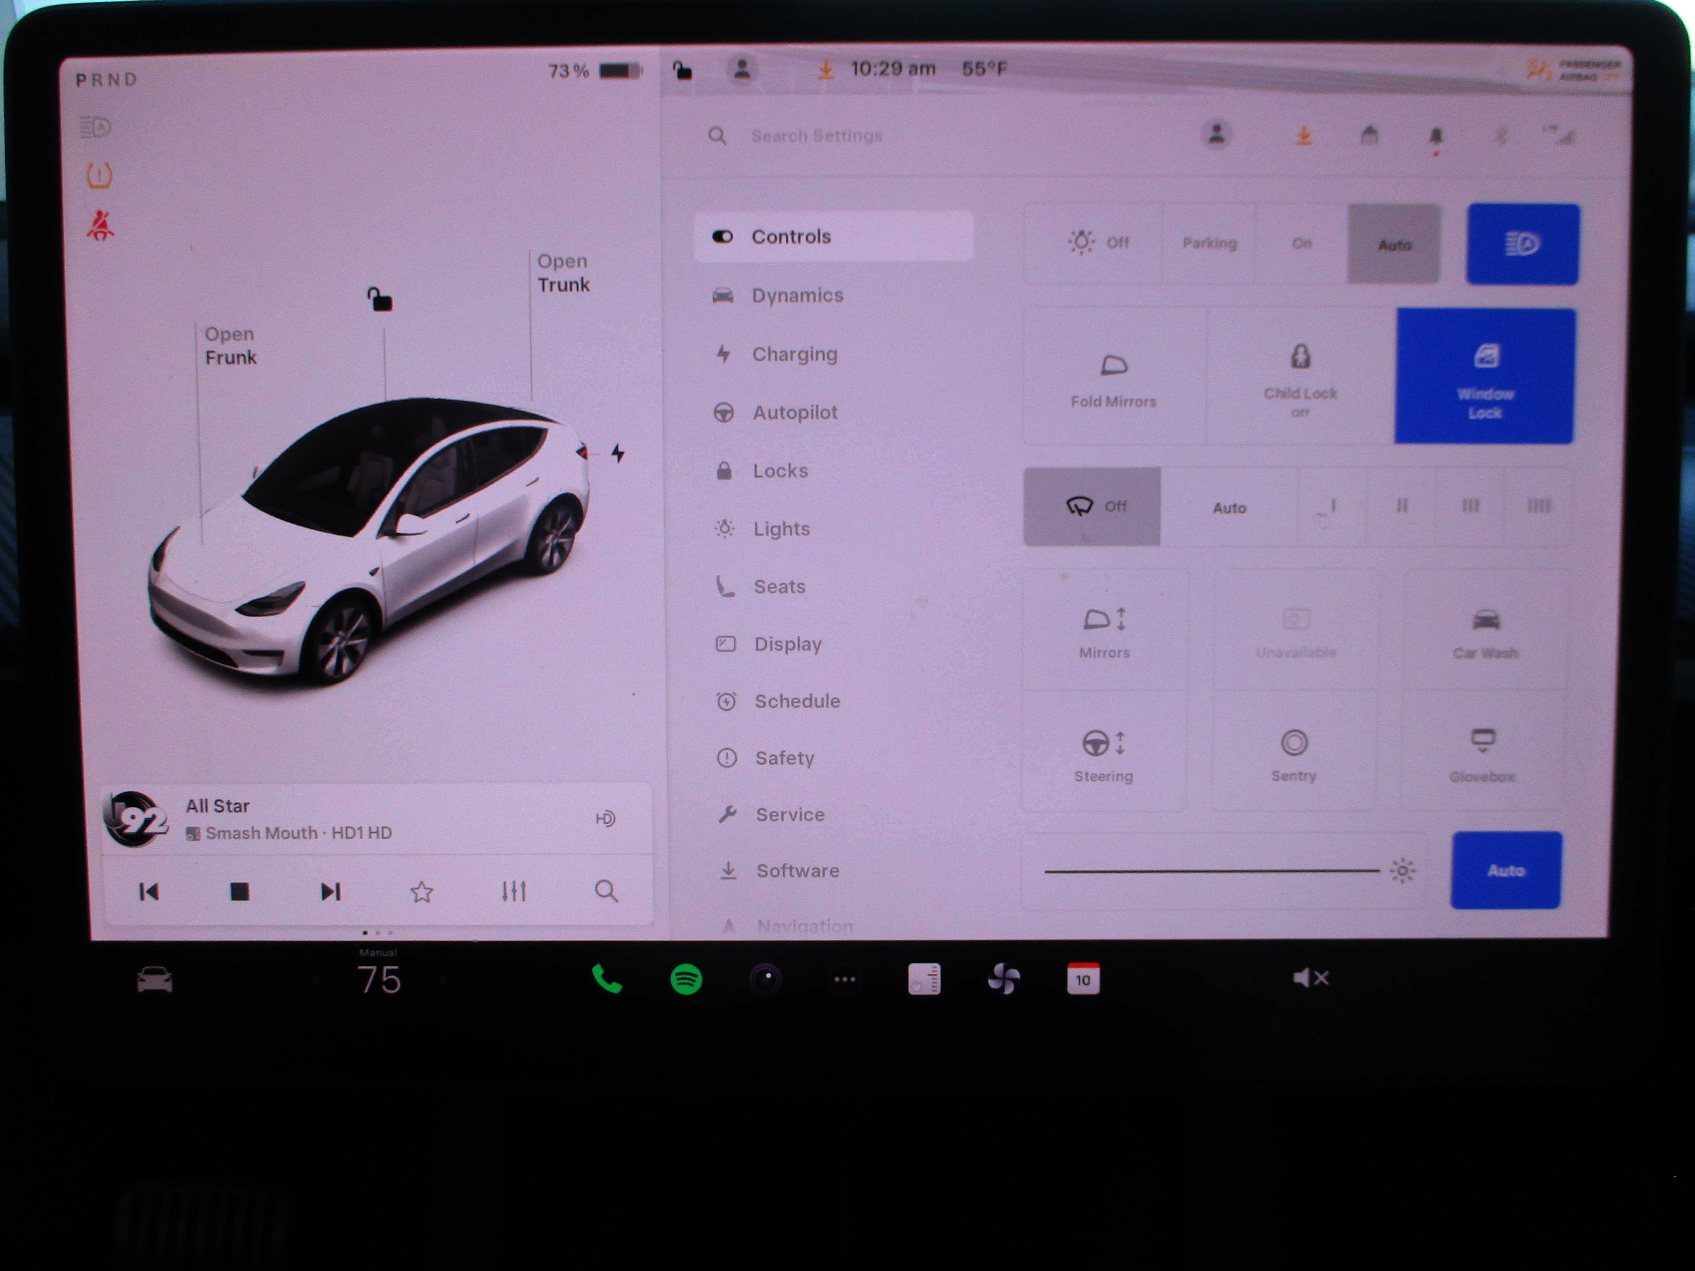Increase cabin temperature with right arrow

442,979
